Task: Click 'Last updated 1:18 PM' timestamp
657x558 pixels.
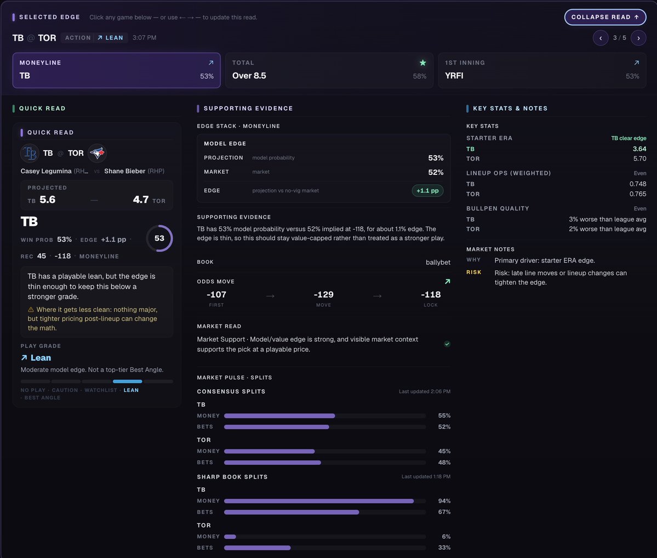Action: [x=426, y=477]
